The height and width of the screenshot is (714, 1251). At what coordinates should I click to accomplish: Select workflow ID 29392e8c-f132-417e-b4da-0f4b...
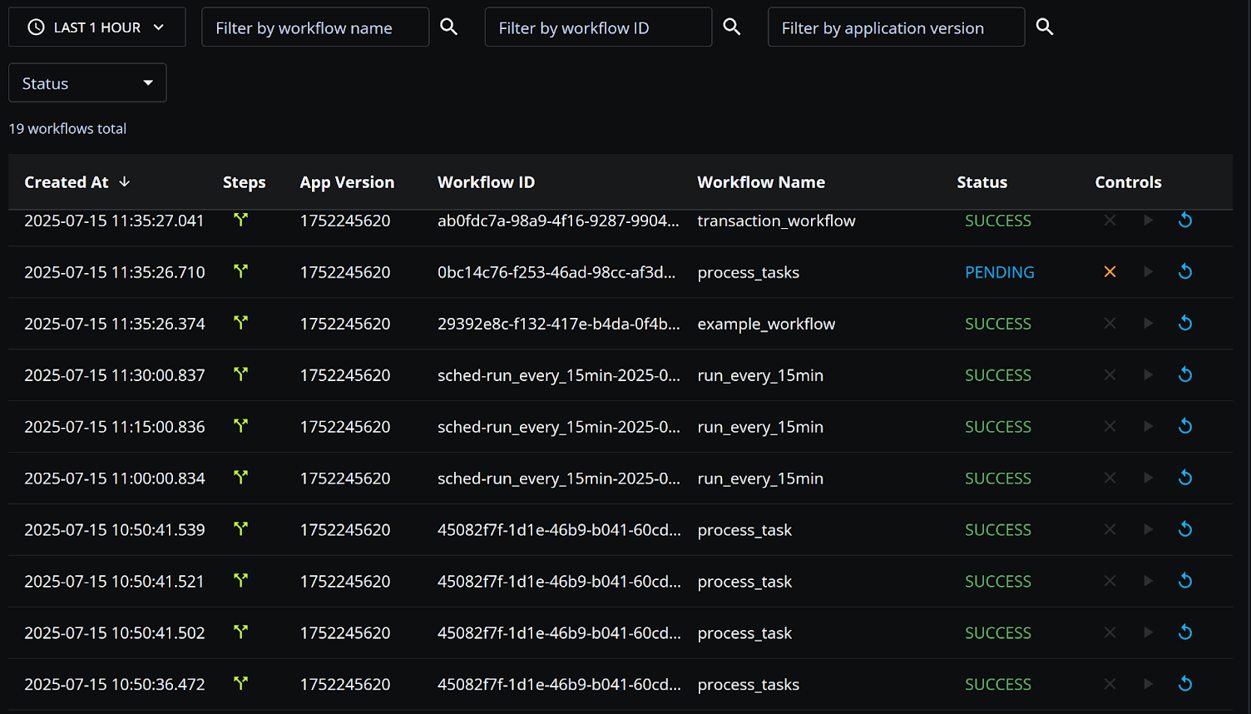(559, 324)
